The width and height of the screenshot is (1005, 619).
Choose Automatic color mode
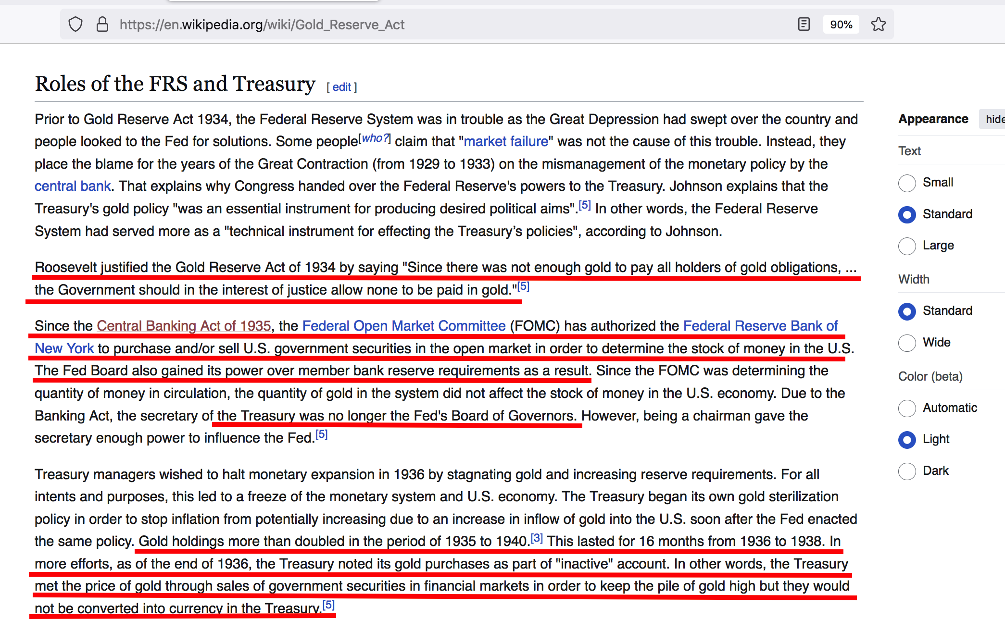coord(907,408)
